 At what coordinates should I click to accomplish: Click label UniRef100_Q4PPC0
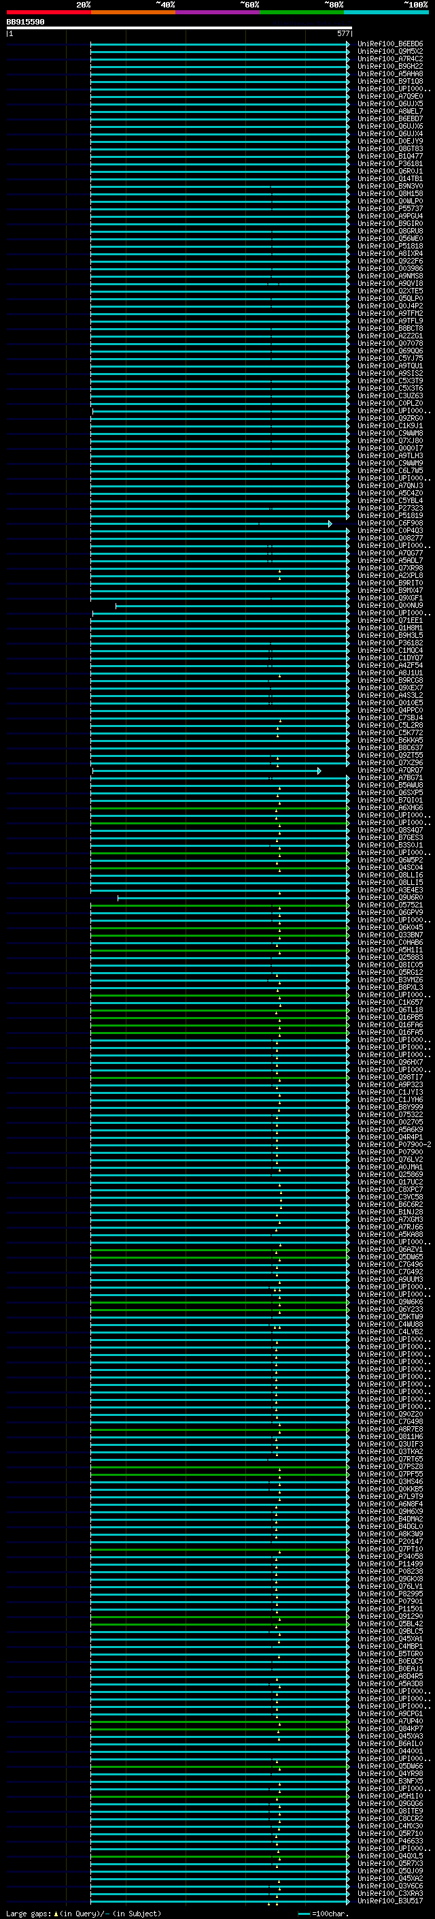tap(390, 710)
